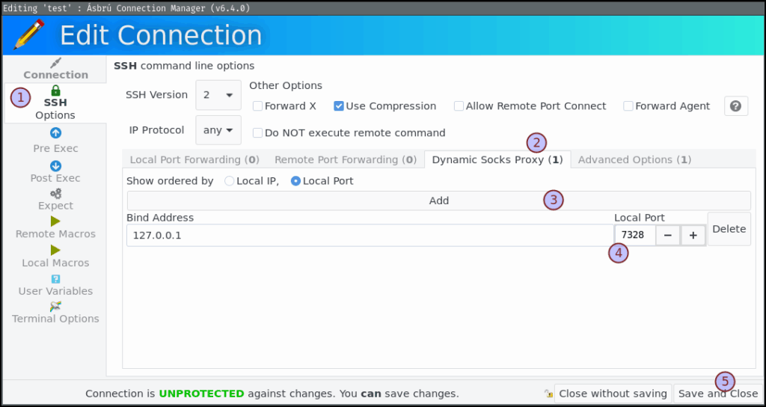This screenshot has width=766, height=407.
Task: Click the blue down-arrow Post Exec icon
Action: click(x=55, y=166)
